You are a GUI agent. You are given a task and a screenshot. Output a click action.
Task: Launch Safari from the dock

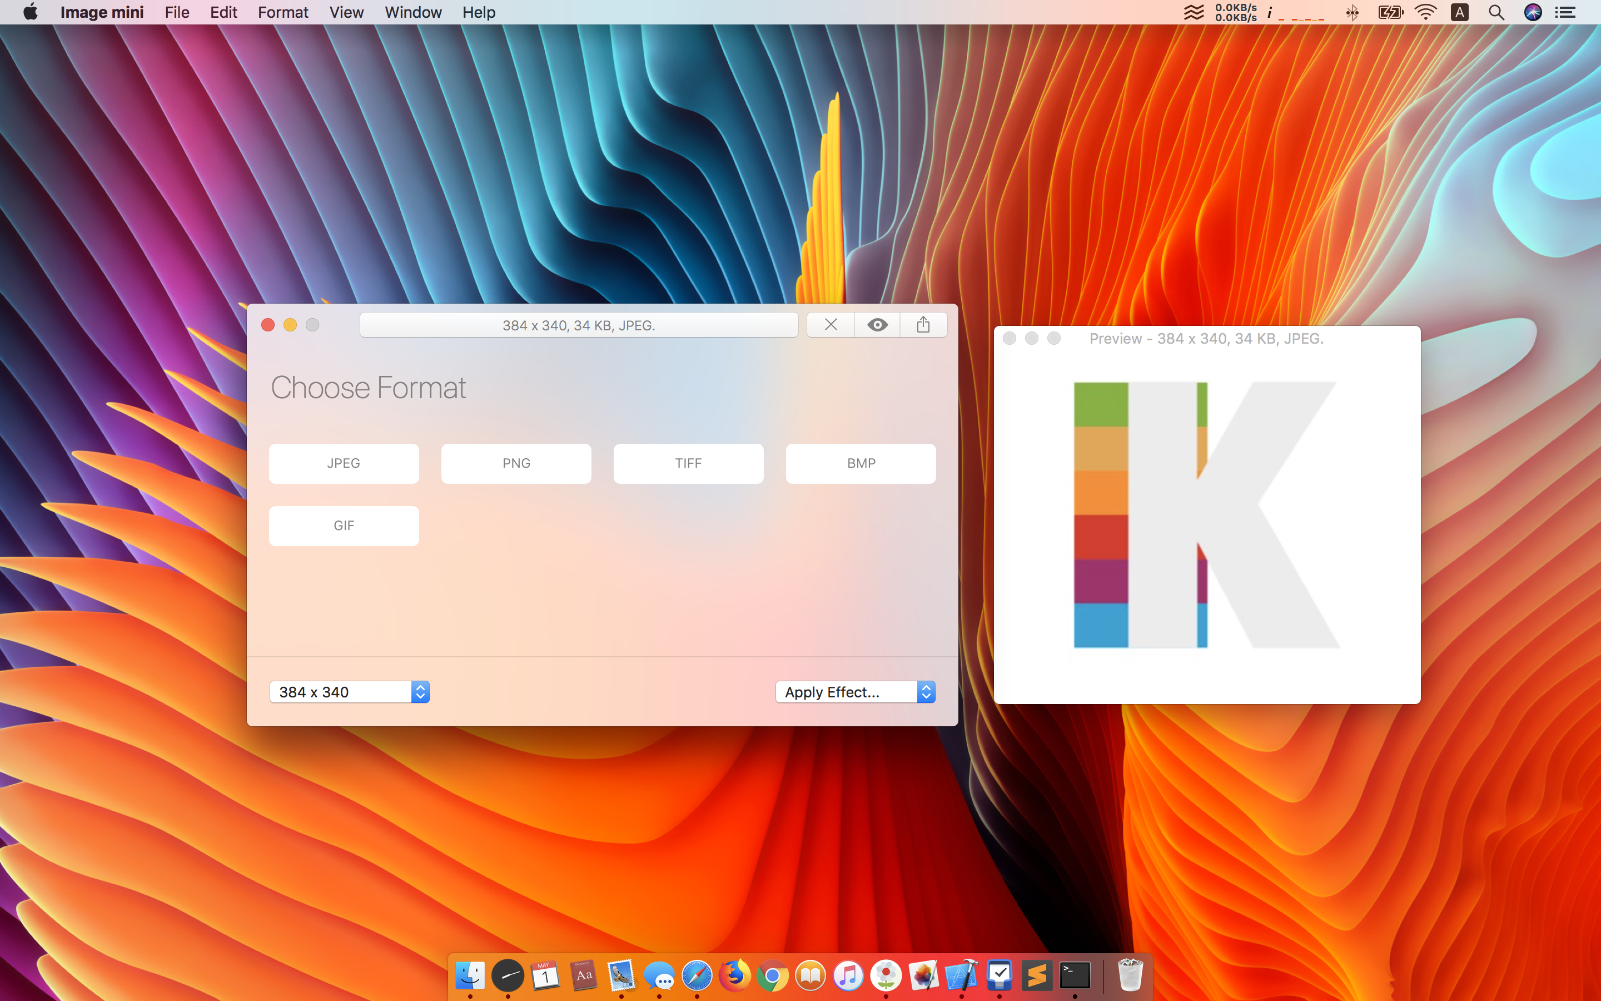pyautogui.click(x=697, y=975)
